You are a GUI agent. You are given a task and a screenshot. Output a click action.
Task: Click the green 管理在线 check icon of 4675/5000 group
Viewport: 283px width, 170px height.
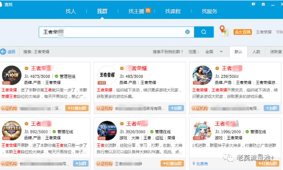(x=56, y=76)
